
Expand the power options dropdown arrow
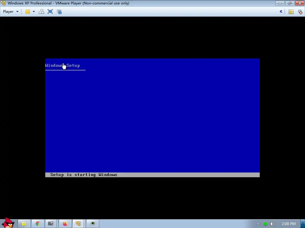pyautogui.click(x=34, y=12)
